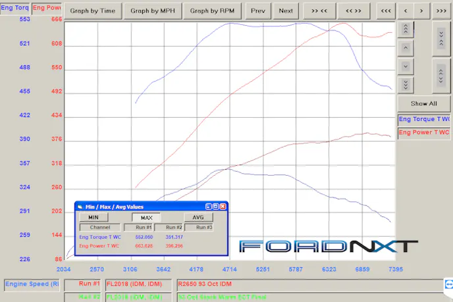
Task: Toggle AVG values in Min/Max/Avg window
Action: tap(198, 217)
